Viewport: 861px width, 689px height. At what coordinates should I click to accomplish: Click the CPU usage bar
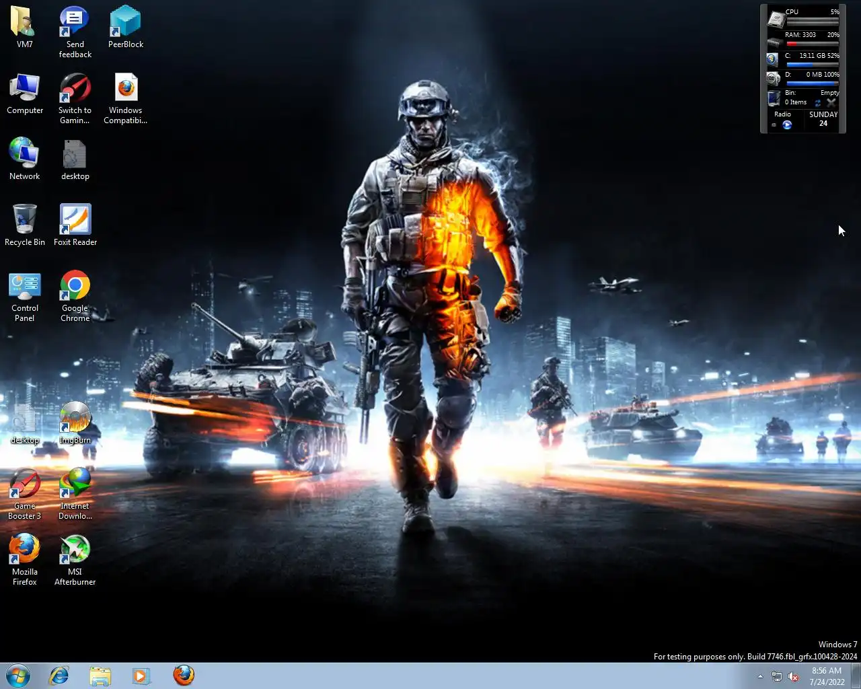(813, 21)
